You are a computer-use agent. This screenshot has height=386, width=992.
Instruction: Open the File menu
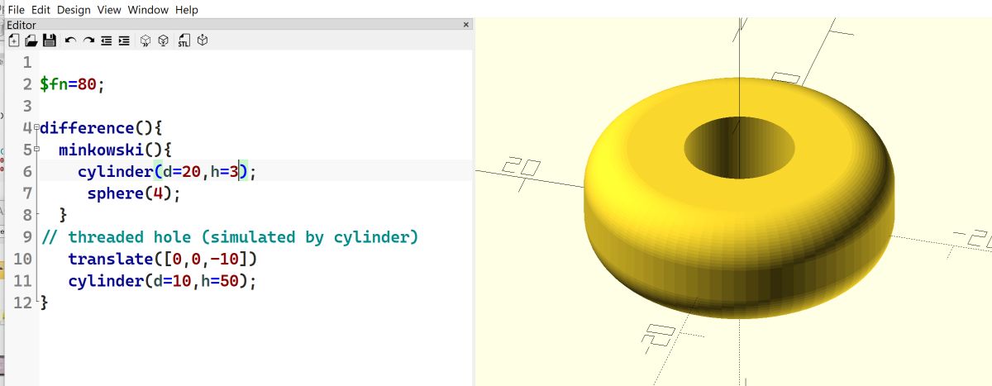16,10
